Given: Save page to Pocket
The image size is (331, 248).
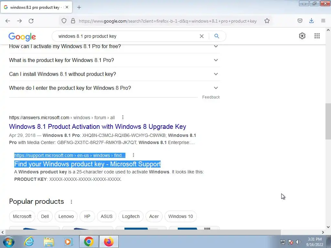Looking at the screenshot, I should click(300, 21).
